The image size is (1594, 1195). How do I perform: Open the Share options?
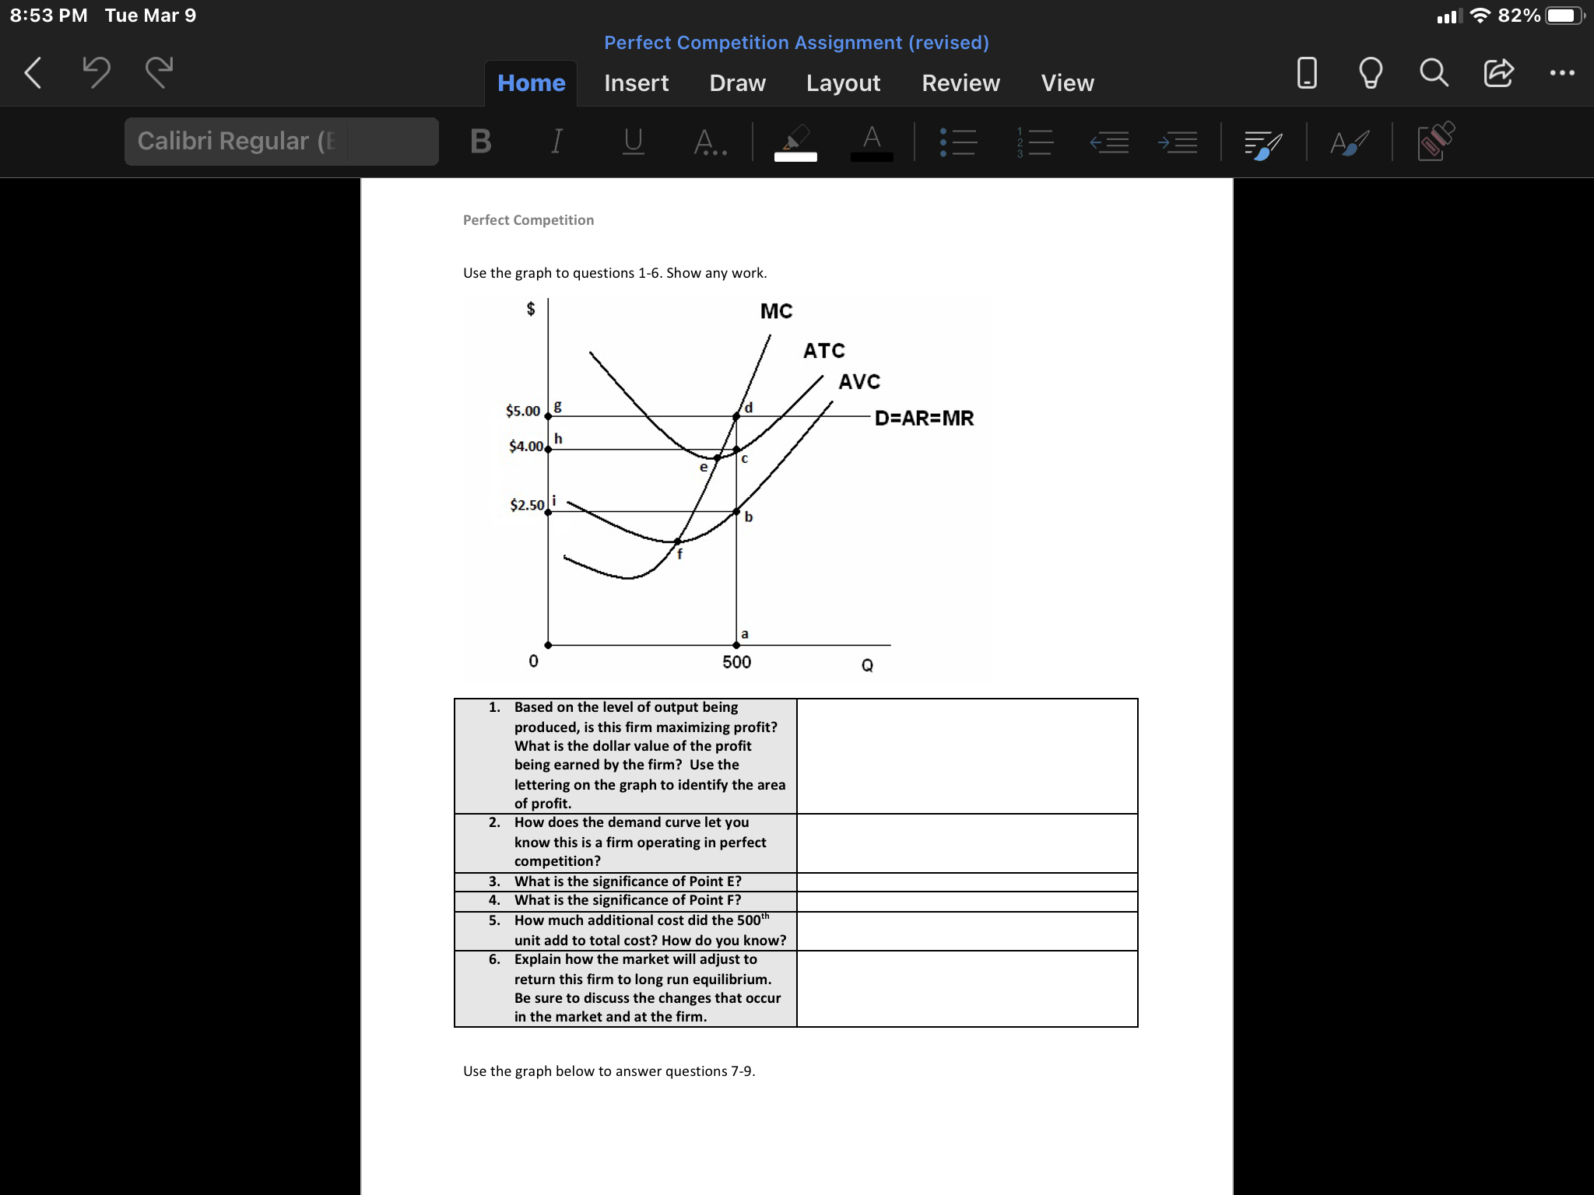click(1497, 72)
